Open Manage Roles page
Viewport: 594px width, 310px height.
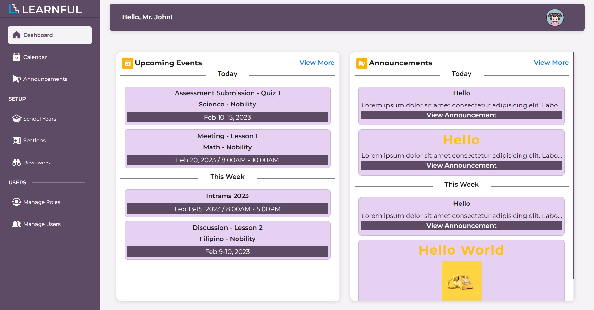tap(50, 202)
